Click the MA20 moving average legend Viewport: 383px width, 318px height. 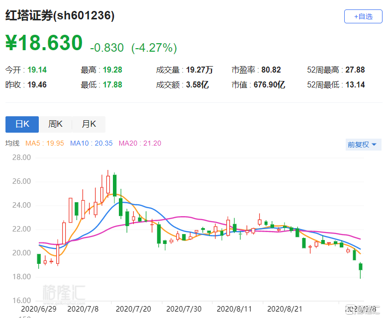(x=139, y=144)
